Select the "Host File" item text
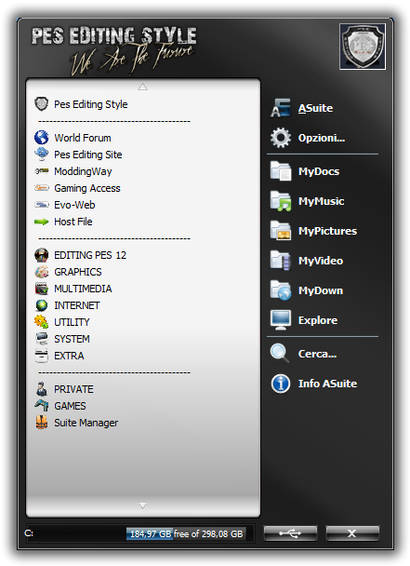 point(73,222)
